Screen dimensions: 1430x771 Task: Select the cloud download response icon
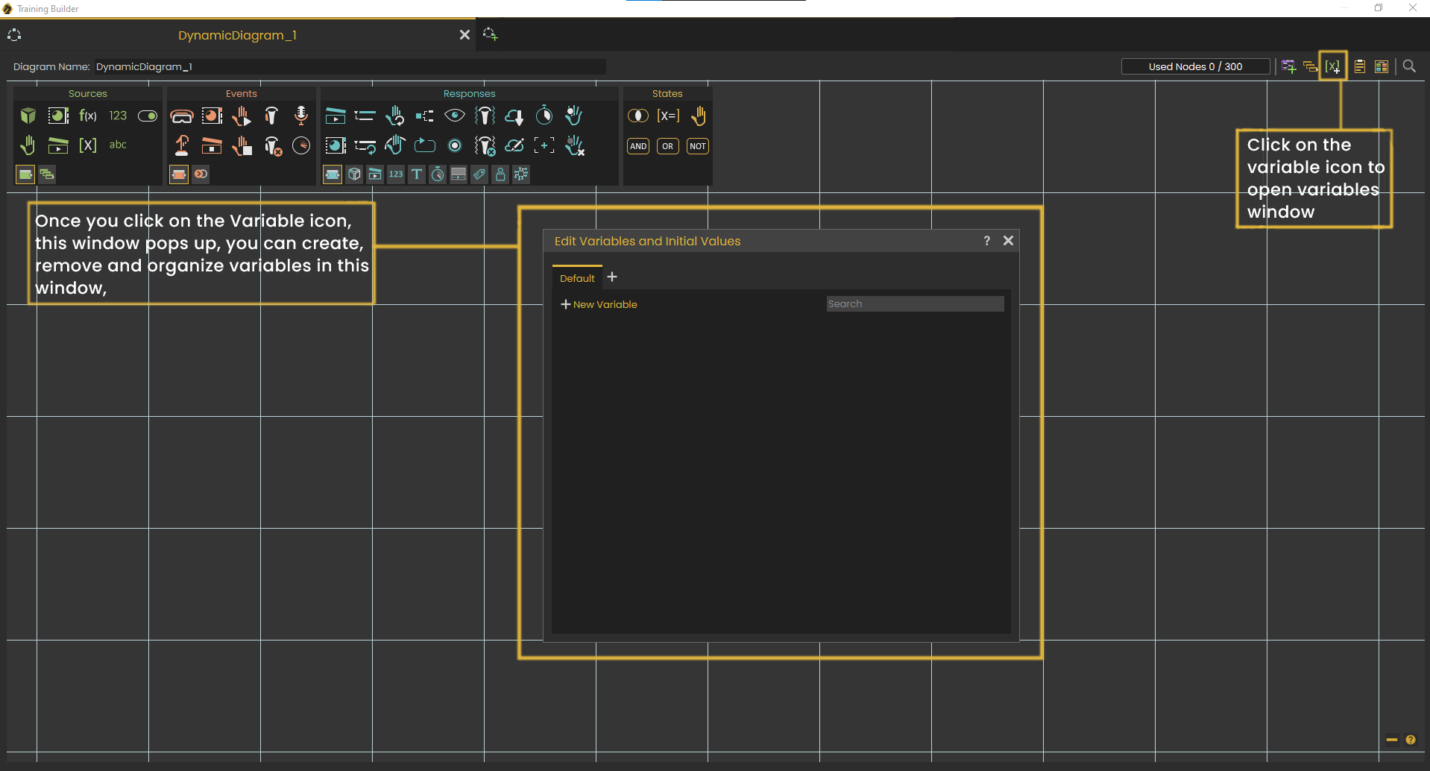(x=514, y=116)
